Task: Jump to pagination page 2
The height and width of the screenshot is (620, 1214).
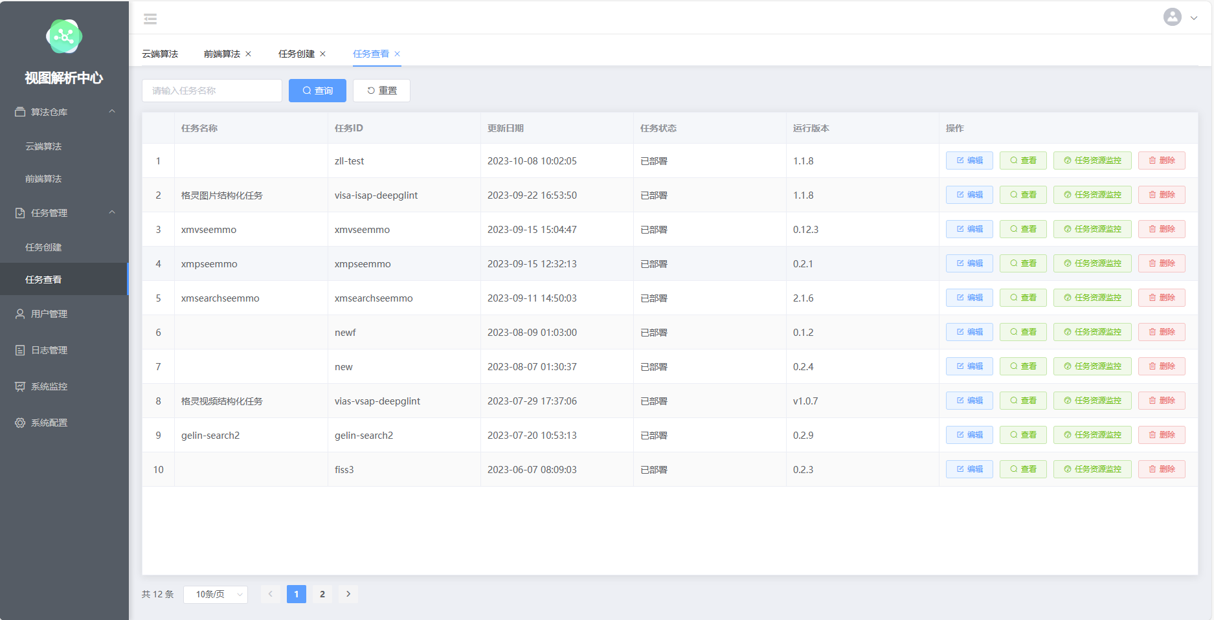Action: (322, 594)
